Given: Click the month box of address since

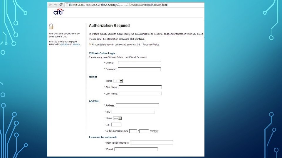Looking at the screenshot, I should (133, 131).
